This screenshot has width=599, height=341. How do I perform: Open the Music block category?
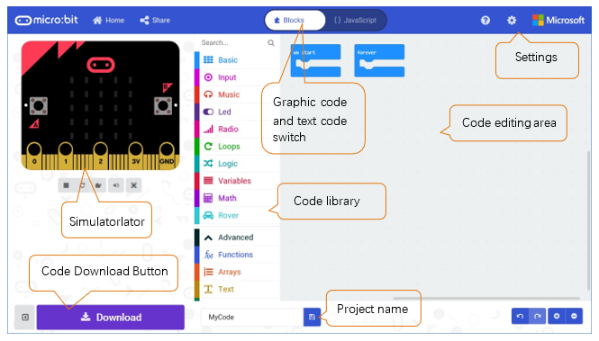pos(237,94)
